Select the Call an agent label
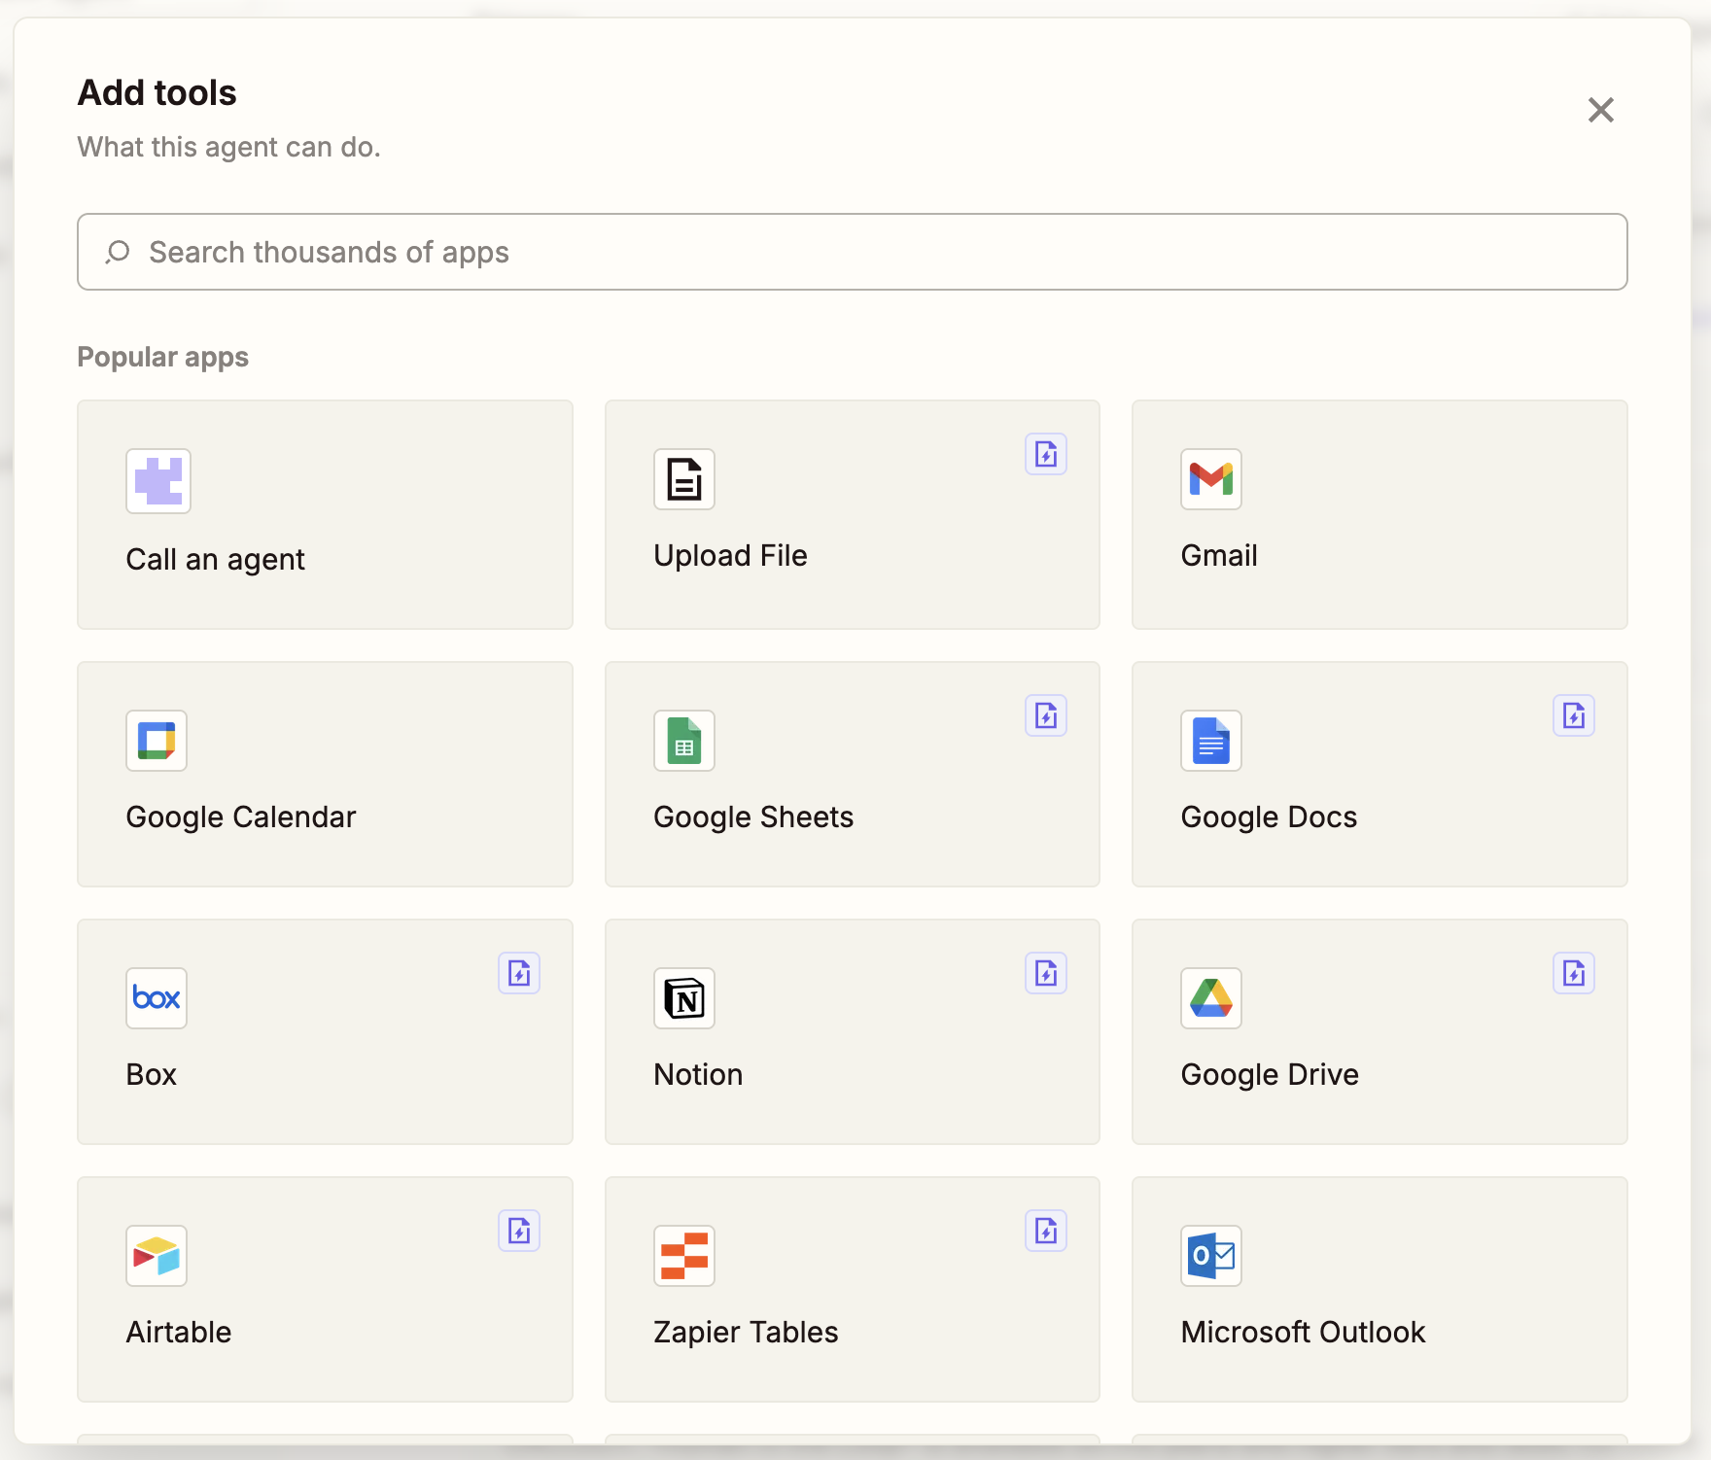 216,560
